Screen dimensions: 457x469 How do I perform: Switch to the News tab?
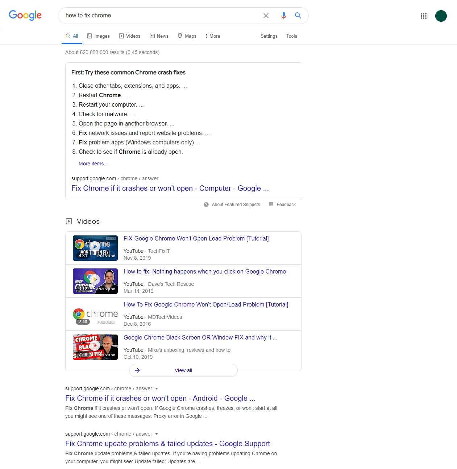click(159, 36)
